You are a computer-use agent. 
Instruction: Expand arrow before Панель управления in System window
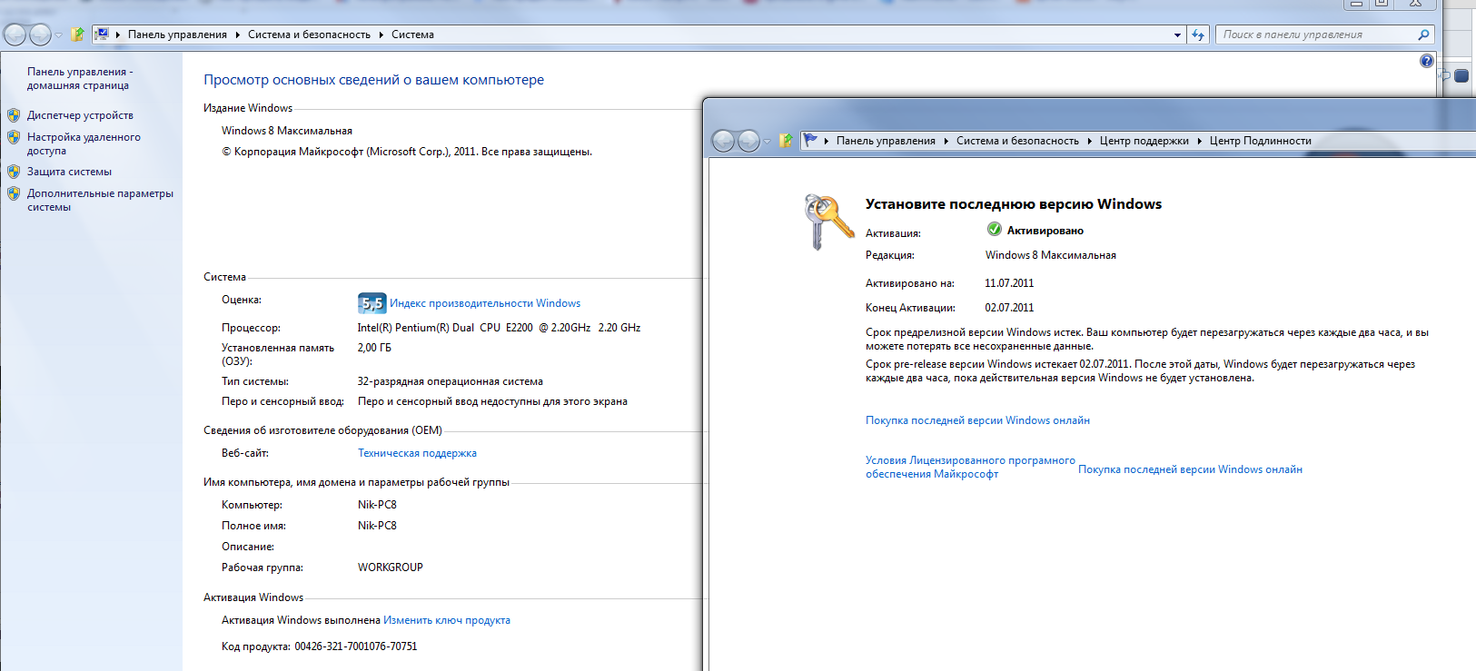click(118, 35)
